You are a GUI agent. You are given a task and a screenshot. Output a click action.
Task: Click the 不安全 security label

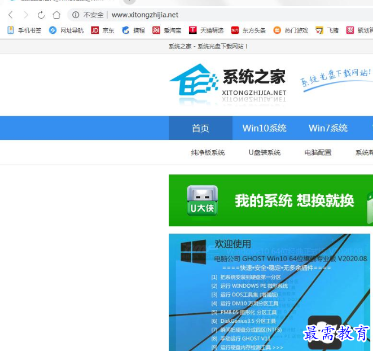[93, 15]
